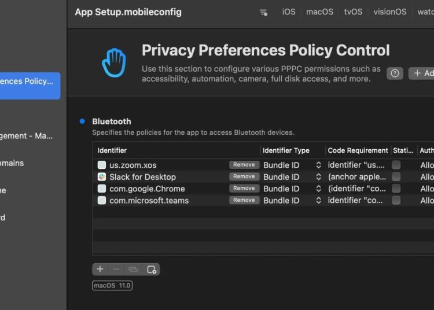This screenshot has width=434, height=310.
Task: Open help with the question mark button
Action: tap(395, 73)
